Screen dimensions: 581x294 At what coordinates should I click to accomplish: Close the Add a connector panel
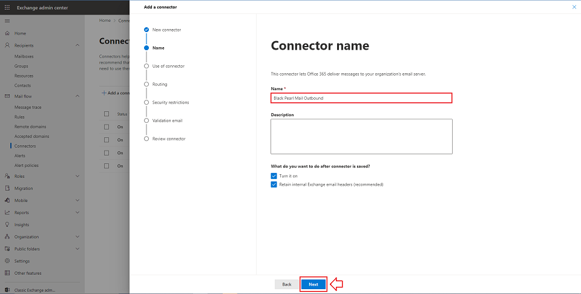[x=574, y=7]
